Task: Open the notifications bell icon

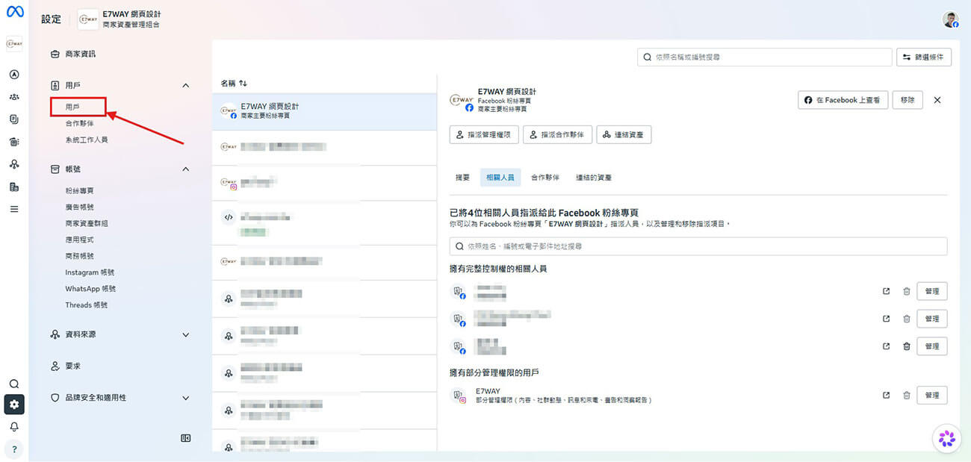Action: tap(14, 427)
